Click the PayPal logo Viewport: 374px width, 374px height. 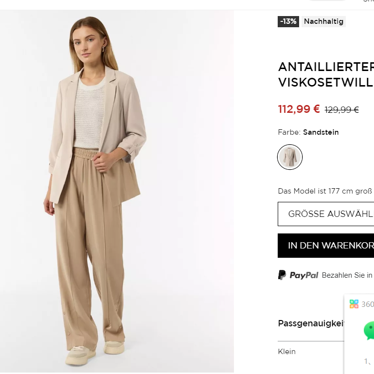(x=298, y=275)
